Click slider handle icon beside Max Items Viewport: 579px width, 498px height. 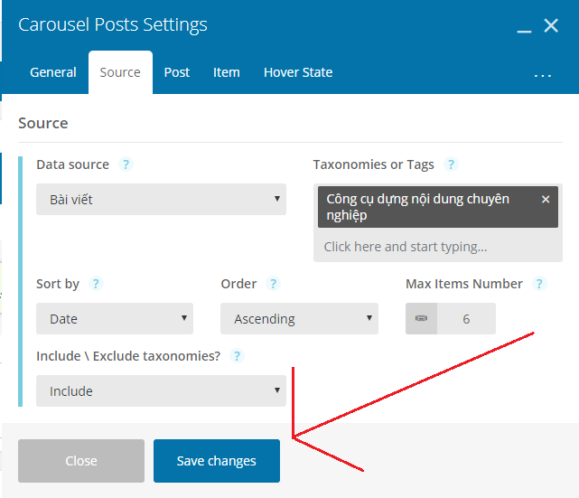tap(421, 318)
